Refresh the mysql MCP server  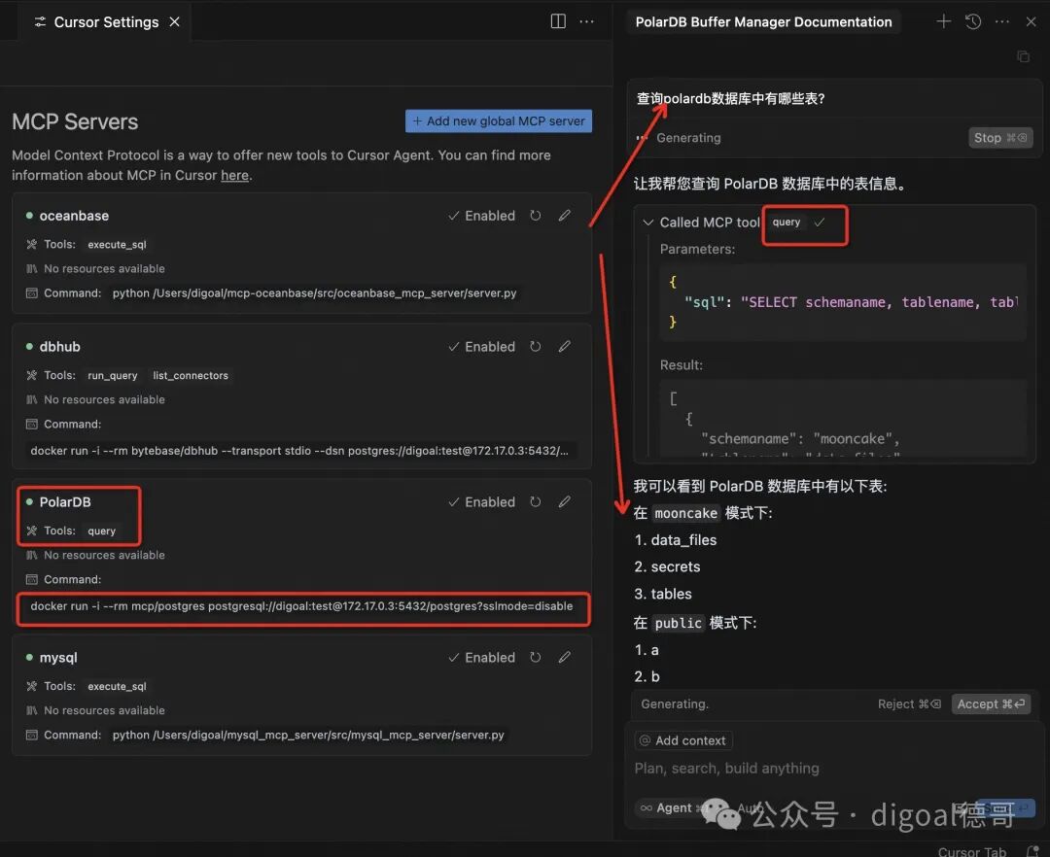coord(535,657)
